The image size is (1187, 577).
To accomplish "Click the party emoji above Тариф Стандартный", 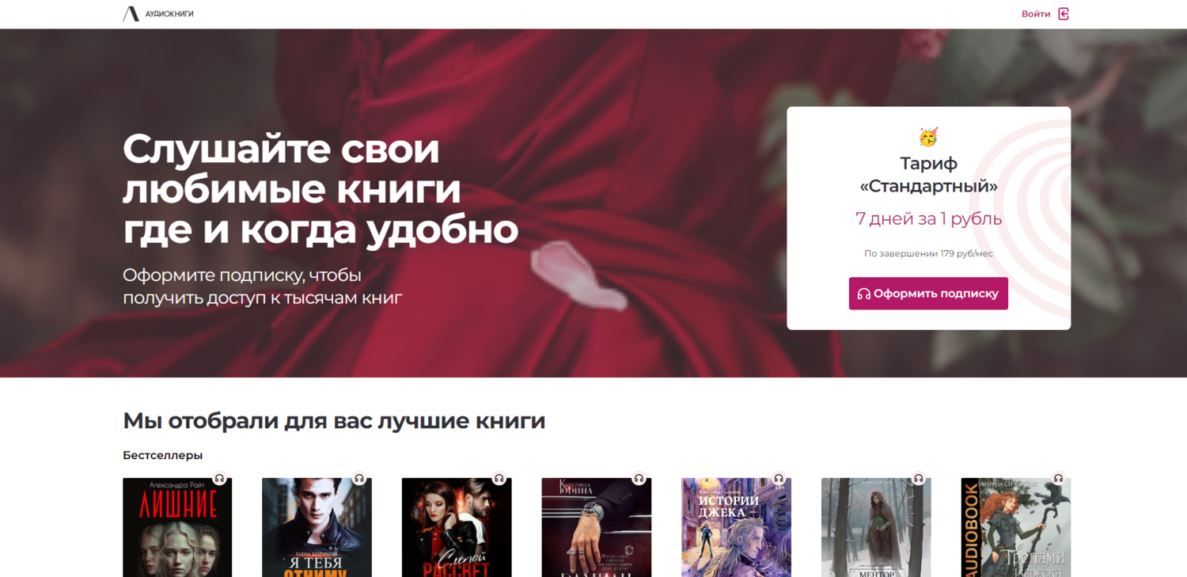I will pos(928,137).
